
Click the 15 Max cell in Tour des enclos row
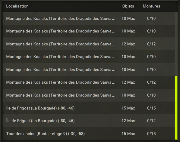click(128, 134)
